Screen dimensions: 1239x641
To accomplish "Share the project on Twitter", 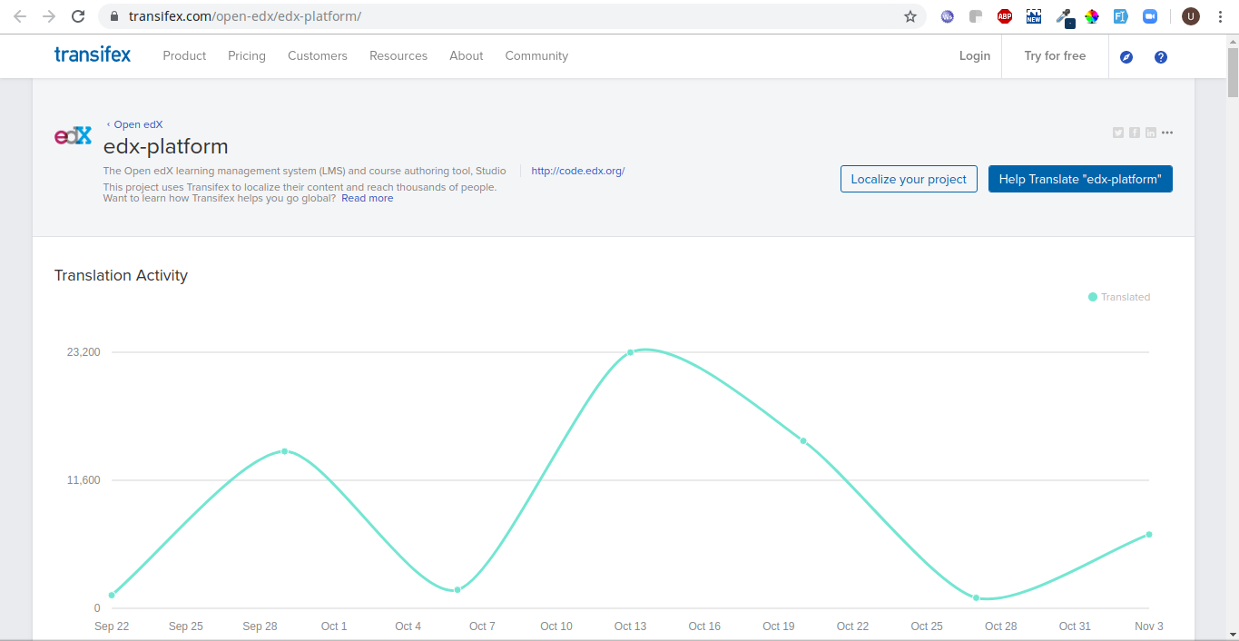I will 1118,133.
